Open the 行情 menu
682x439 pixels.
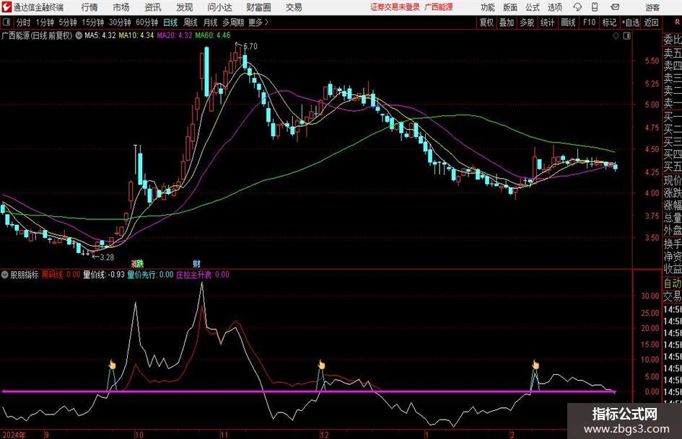click(89, 7)
